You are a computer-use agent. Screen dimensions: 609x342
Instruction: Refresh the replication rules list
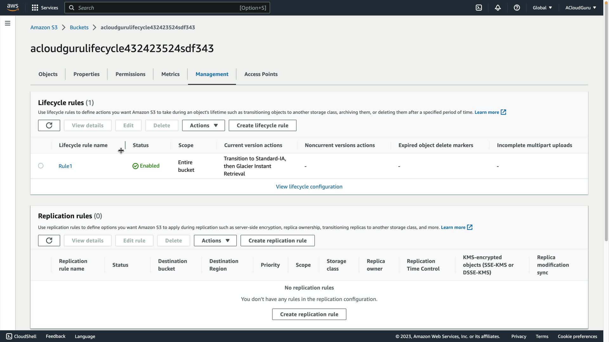pyautogui.click(x=49, y=241)
